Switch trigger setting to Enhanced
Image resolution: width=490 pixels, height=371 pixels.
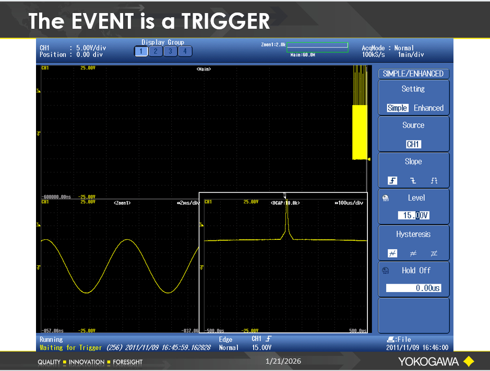(428, 108)
